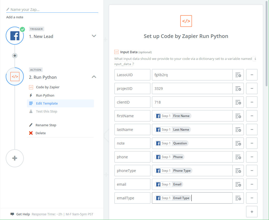
Task: Remove the projectID input row
Action: point(252,89)
